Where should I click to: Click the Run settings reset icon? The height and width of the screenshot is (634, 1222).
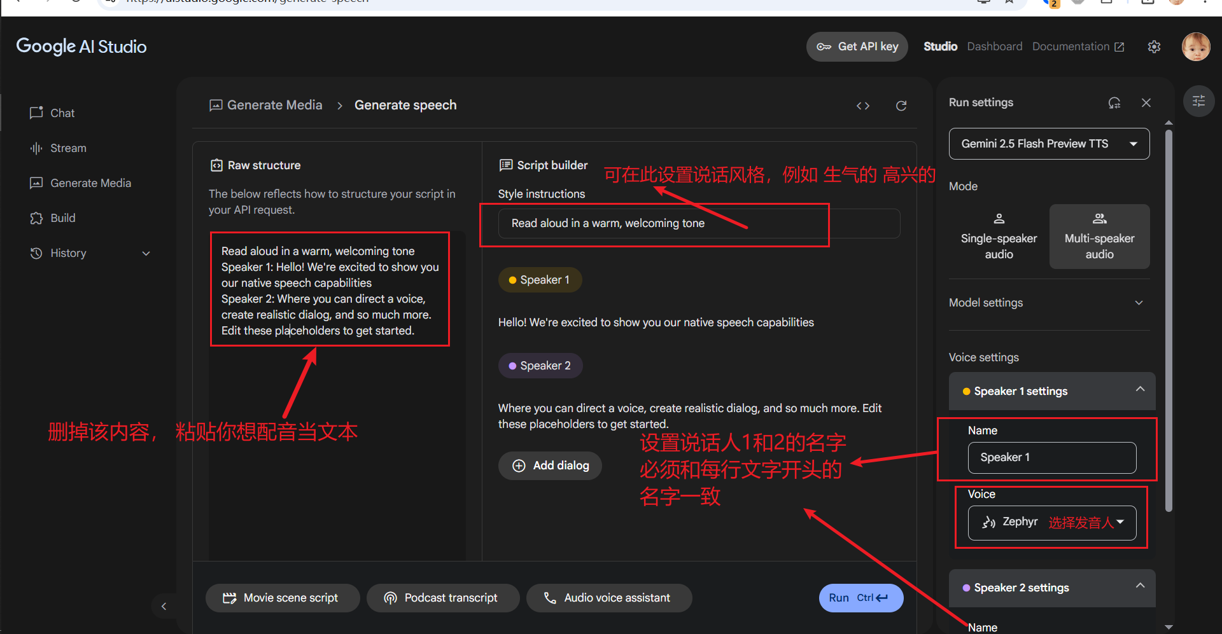[1114, 103]
